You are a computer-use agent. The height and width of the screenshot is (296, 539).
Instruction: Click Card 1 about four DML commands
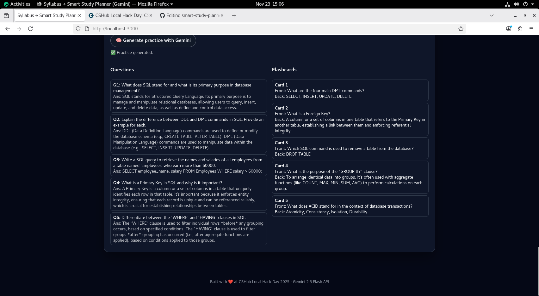click(x=350, y=91)
